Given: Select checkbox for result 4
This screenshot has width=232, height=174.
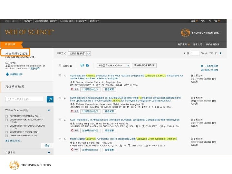Looking at the screenshot, I should [x=60, y=139].
